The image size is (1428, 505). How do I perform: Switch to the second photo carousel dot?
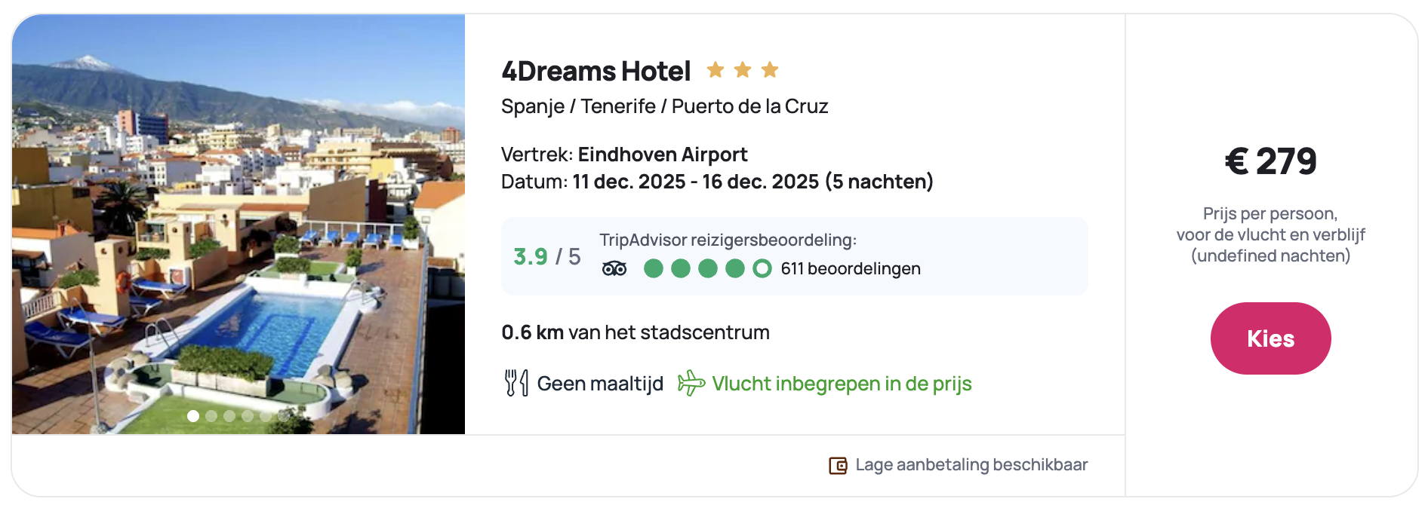(211, 416)
